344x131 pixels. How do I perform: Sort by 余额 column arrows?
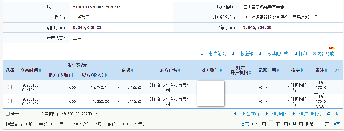coord(132,70)
